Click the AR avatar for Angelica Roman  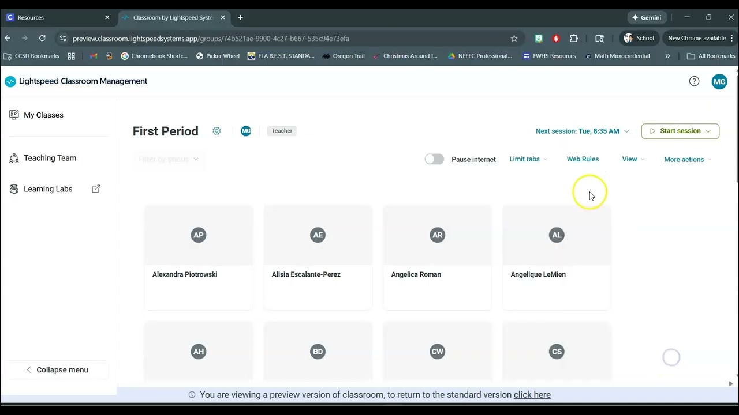pyautogui.click(x=438, y=235)
